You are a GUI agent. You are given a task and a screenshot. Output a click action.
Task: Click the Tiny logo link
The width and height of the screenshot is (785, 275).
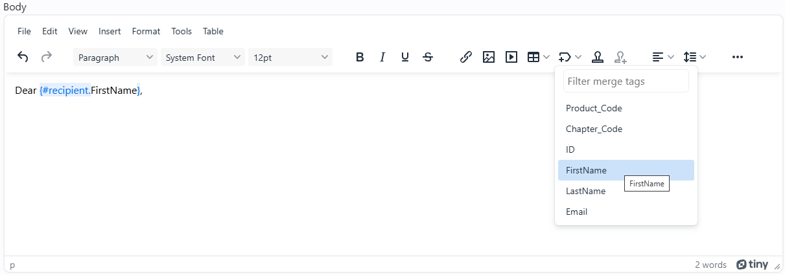pos(753,265)
